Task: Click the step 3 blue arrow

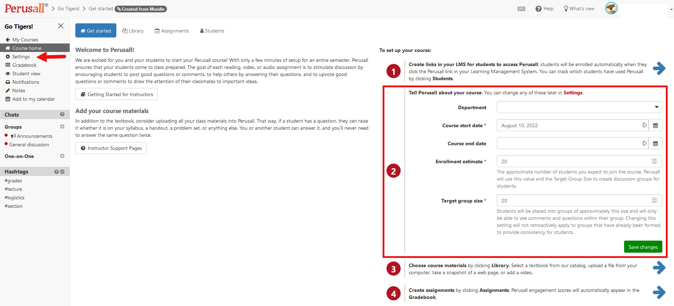Action: pyautogui.click(x=659, y=267)
